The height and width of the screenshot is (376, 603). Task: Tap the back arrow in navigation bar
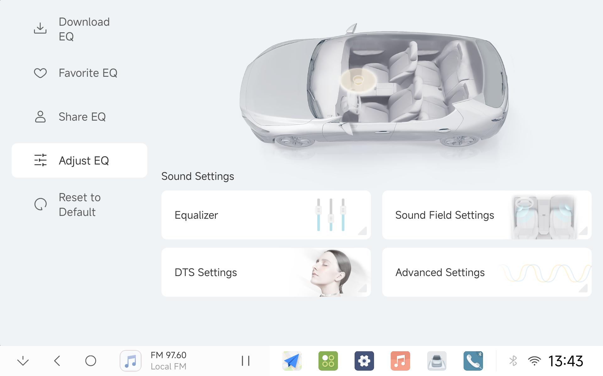point(57,361)
